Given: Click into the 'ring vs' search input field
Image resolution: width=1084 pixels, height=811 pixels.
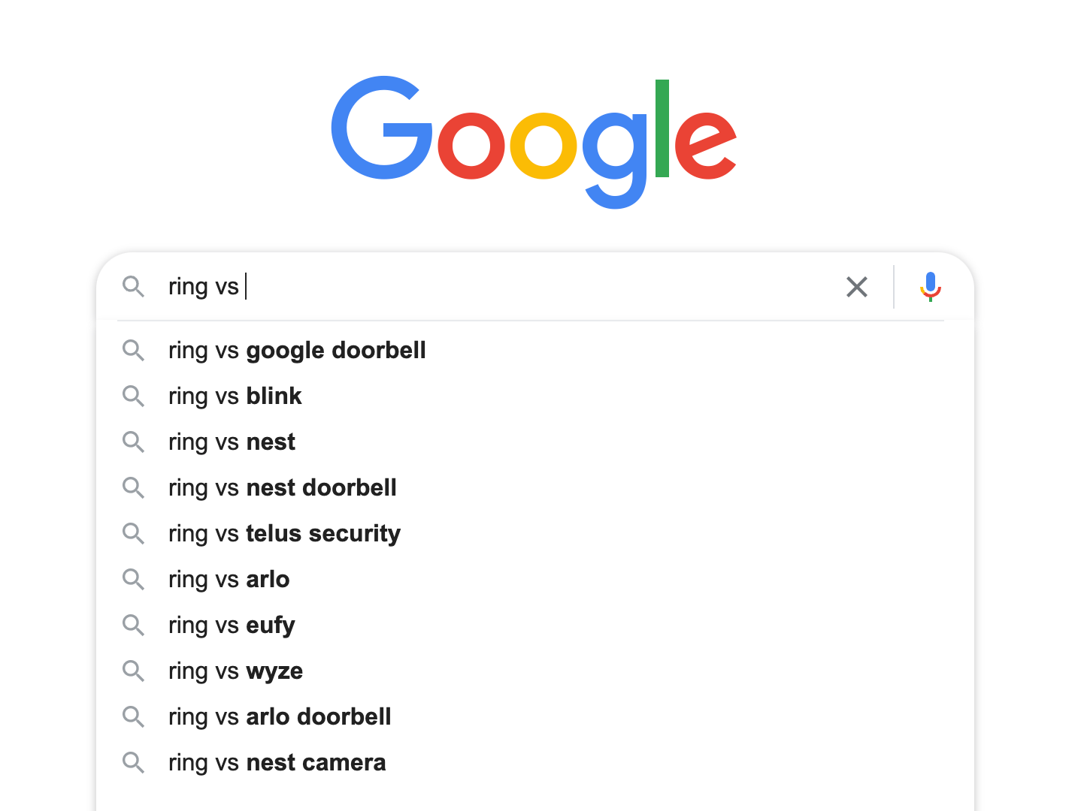Looking at the screenshot, I should [496, 287].
